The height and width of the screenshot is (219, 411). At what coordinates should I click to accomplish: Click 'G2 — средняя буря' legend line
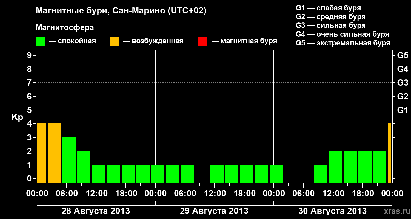(x=330, y=17)
